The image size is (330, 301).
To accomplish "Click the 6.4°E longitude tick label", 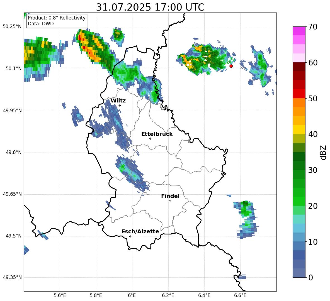I will [204, 295].
